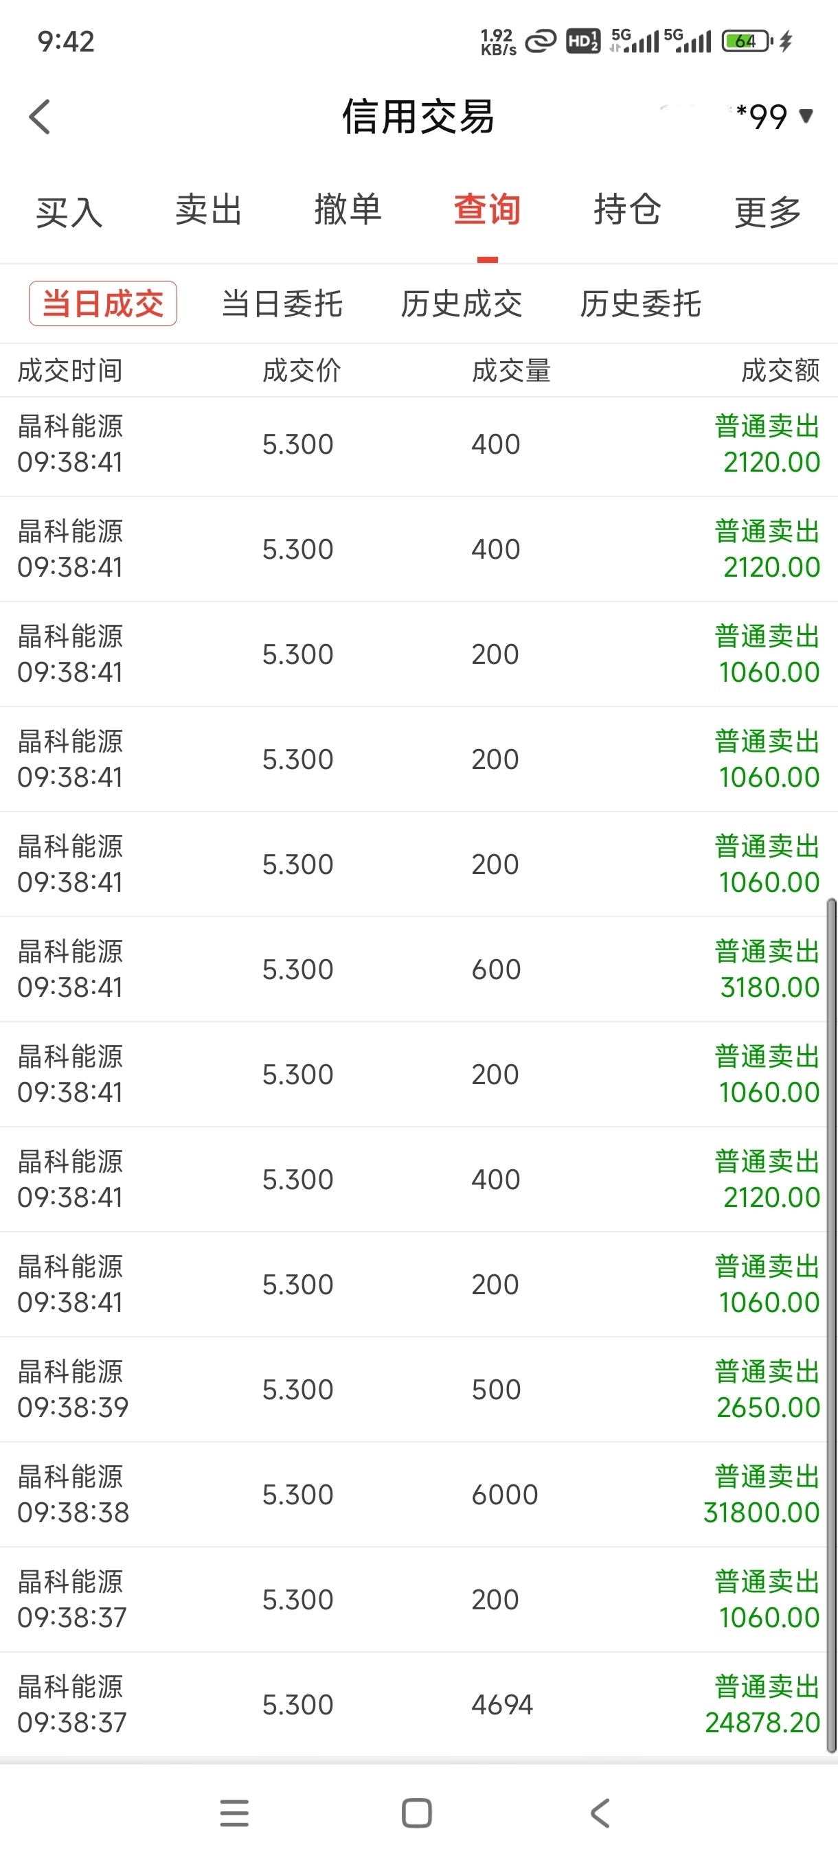The height and width of the screenshot is (1862, 838).
Task: Open the 更多 menu tab
Action: coord(768,211)
